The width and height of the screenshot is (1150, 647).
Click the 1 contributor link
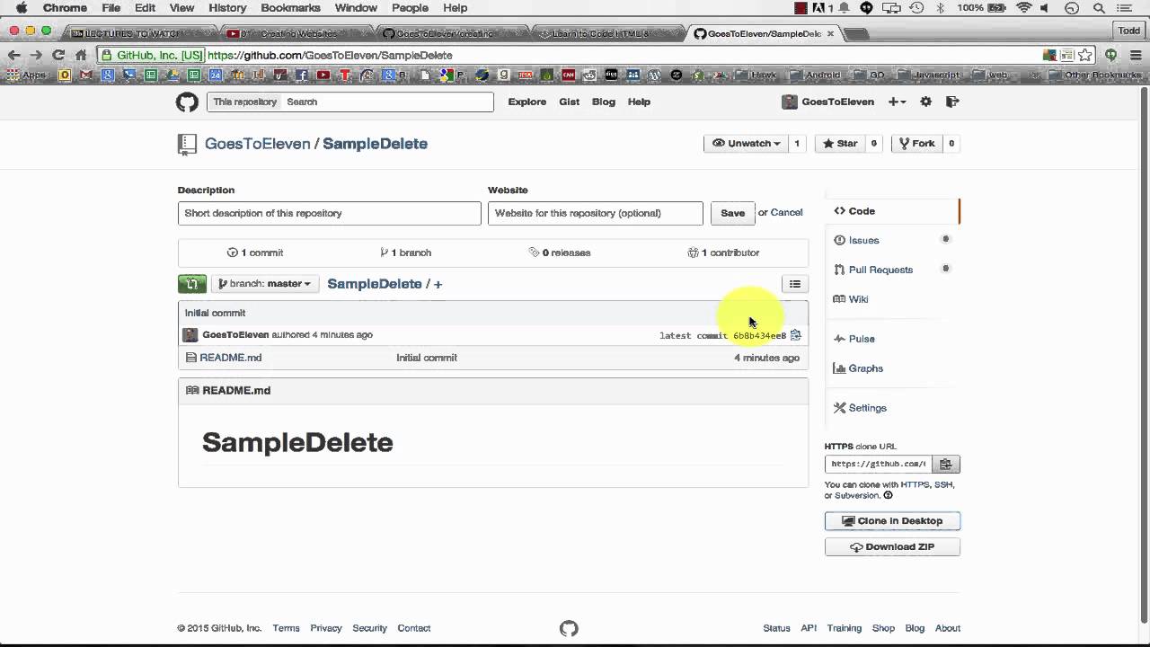(723, 253)
